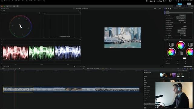194x109 pixels.
Task: Select the second clip in the timeline
Action: (44, 89)
